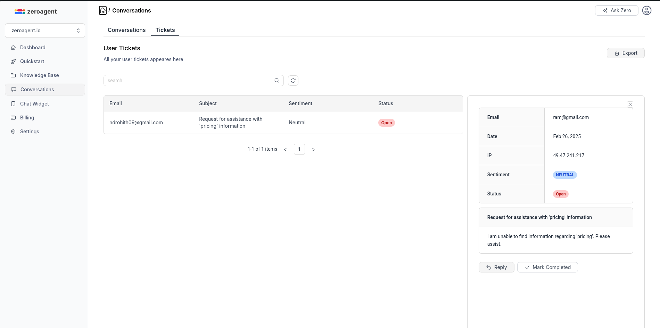Click the Billing card icon

13,118
